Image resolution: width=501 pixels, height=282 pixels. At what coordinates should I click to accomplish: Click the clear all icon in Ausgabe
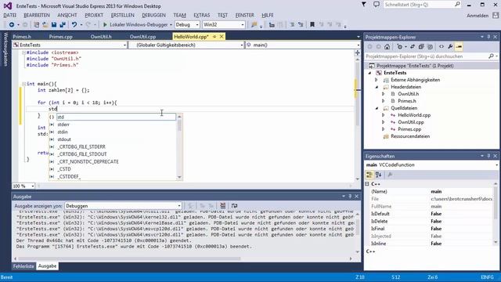pos(222,205)
